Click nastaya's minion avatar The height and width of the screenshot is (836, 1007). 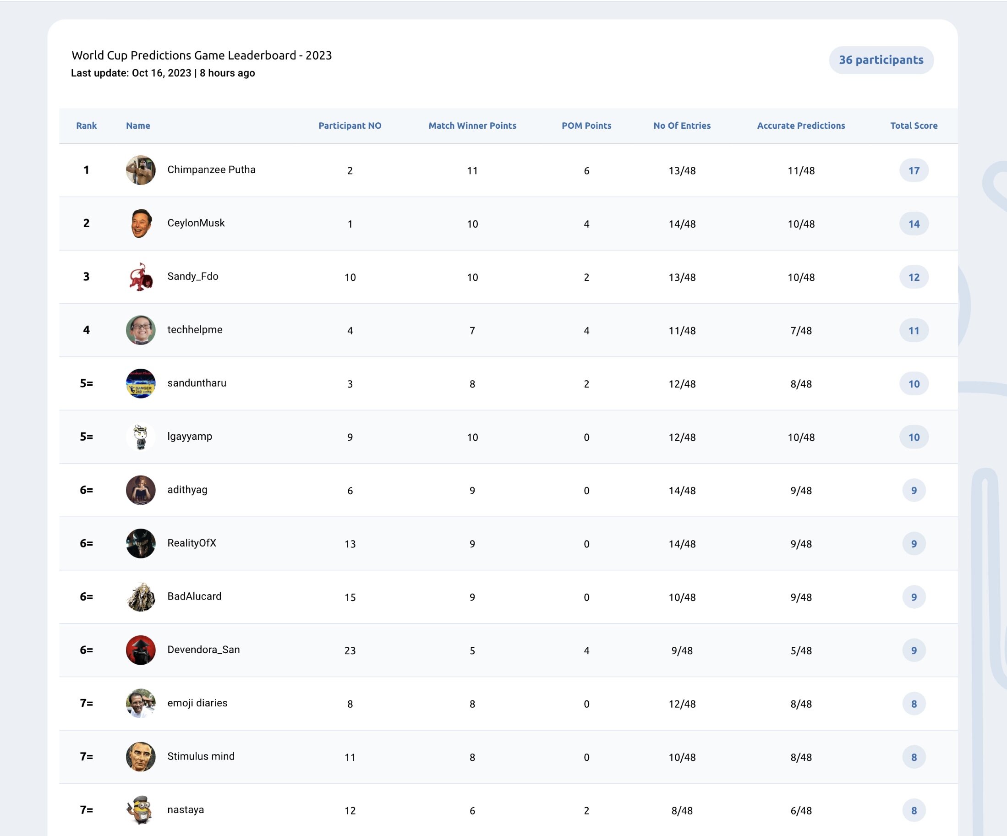pyautogui.click(x=141, y=810)
